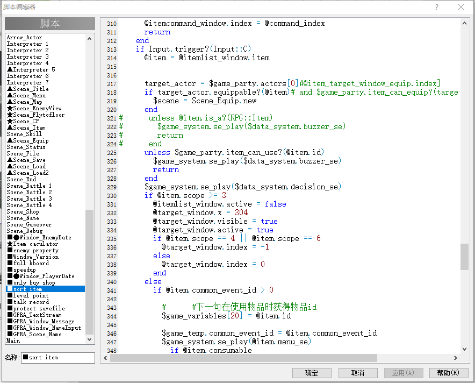Click horizontal scroll left arrow

point(105,358)
